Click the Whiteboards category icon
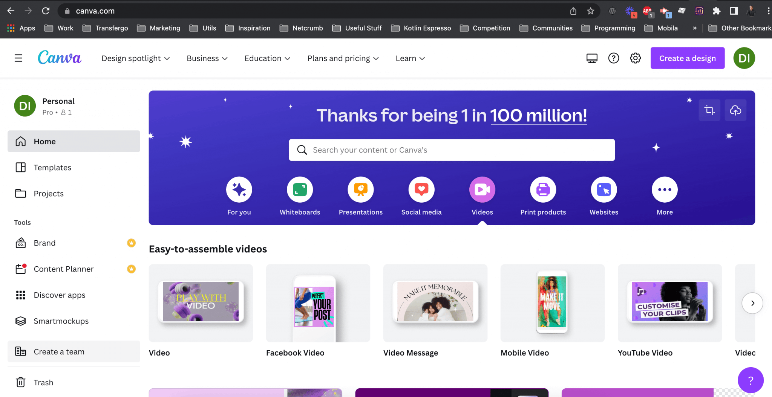 [300, 189]
